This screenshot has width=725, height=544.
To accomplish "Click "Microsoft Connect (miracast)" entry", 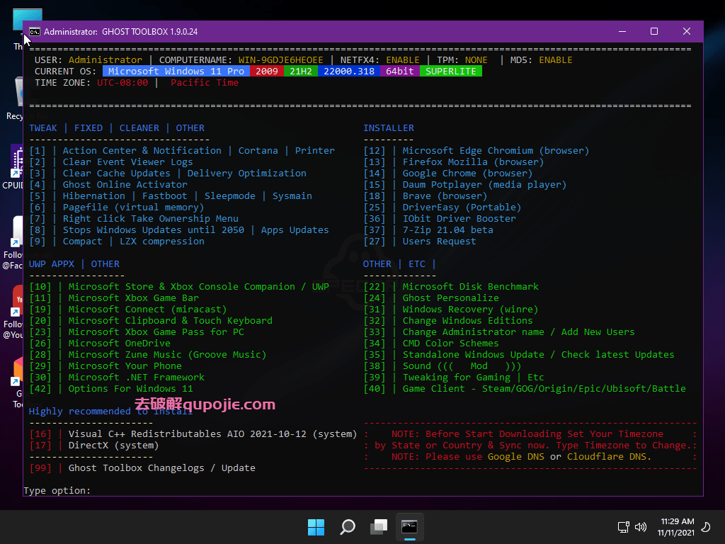I will pyautogui.click(x=147, y=310).
